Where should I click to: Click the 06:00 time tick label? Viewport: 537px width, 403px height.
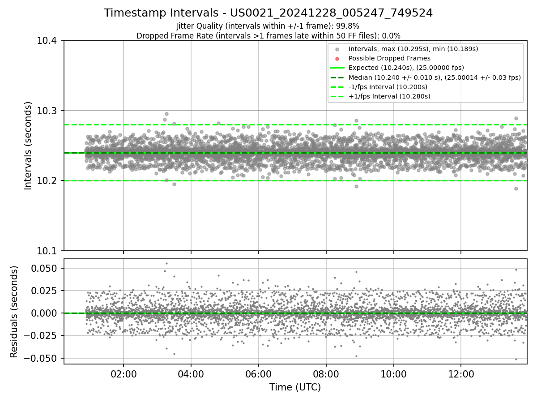click(x=259, y=373)
